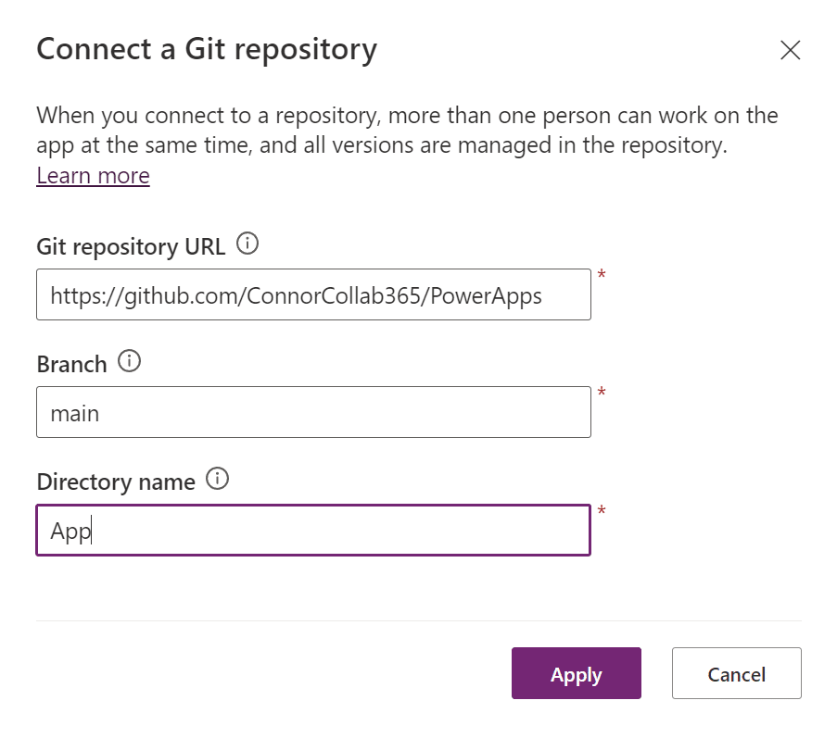Select the Directory name input box

(x=313, y=530)
